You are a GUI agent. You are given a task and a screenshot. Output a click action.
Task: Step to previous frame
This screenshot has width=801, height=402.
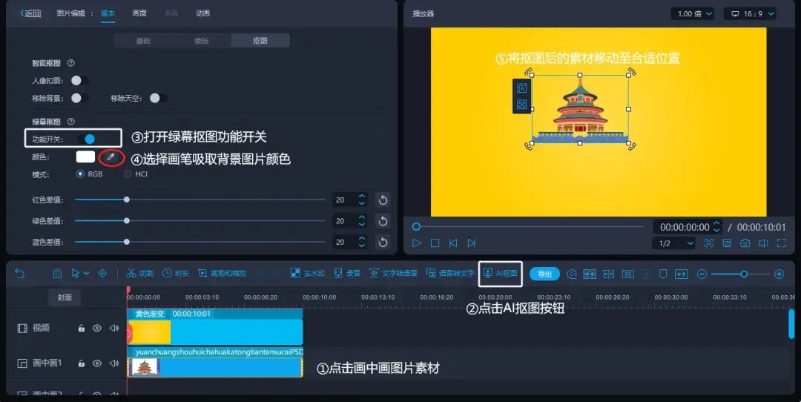tap(452, 243)
